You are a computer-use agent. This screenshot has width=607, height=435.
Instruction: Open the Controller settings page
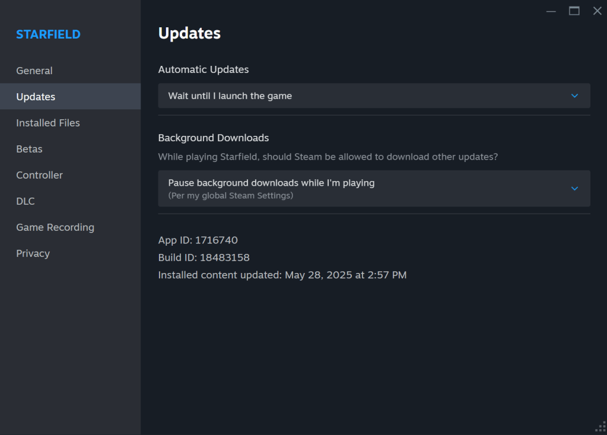pyautogui.click(x=39, y=175)
